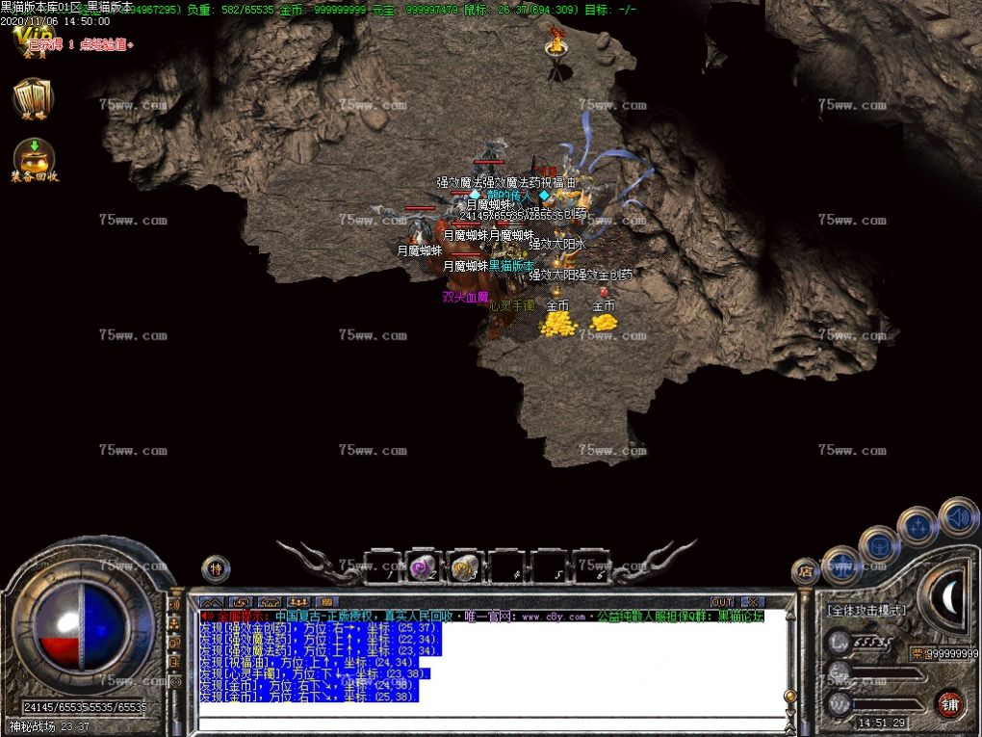The height and width of the screenshot is (737, 982).
Task: Click the three-people group icon in chat toolbar
Action: point(298,601)
